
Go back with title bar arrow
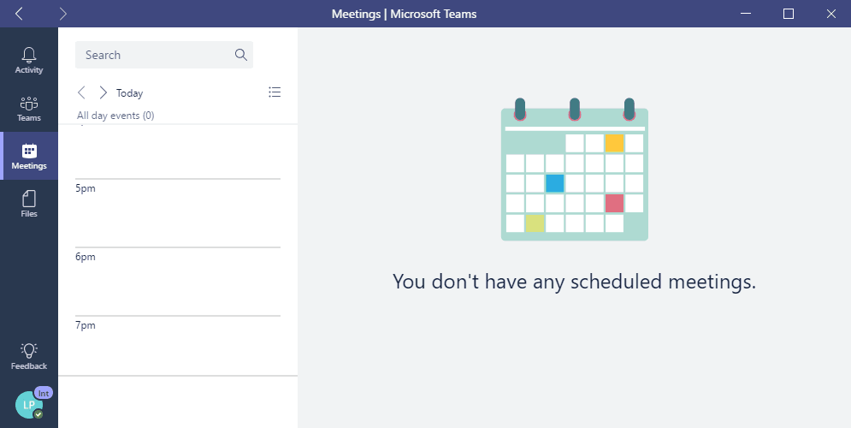[19, 14]
